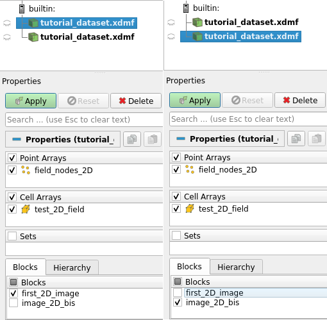This screenshot has height=320, width=327.
Task: Click the copy properties icon in right panel
Action: coord(296,139)
